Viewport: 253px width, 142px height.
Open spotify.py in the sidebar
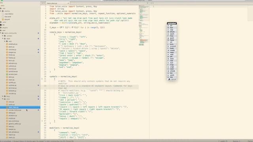[12, 82]
